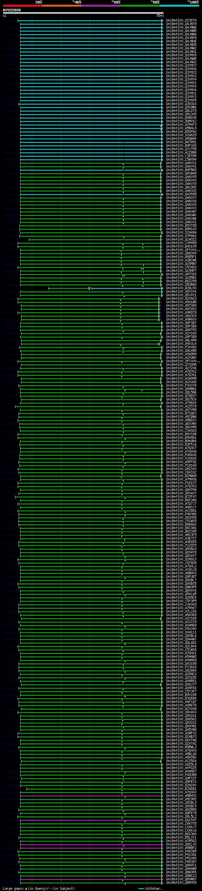Select the UniRef100_B6TRM1 label
This screenshot has width=202, height=891.
(181, 142)
